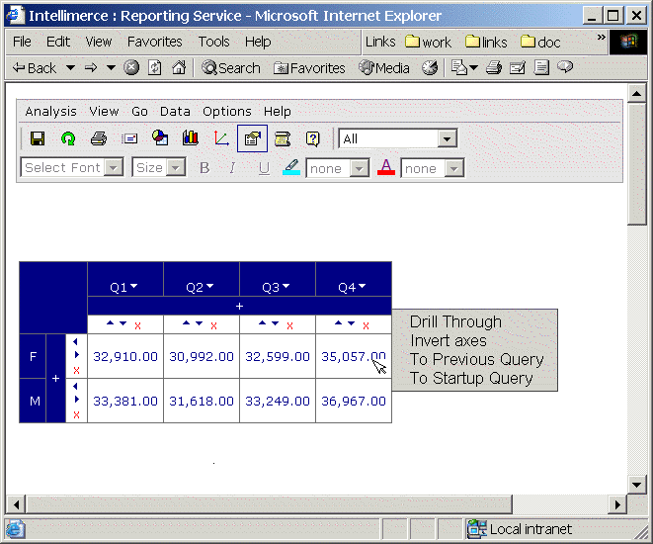Click the Save floppy disk icon

[x=38, y=138]
